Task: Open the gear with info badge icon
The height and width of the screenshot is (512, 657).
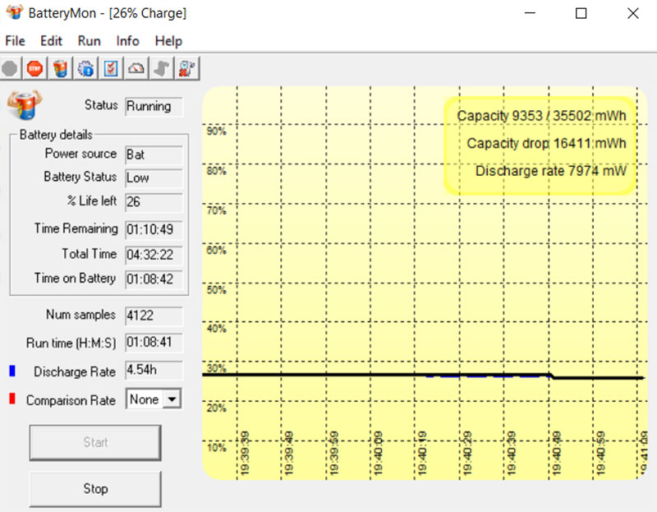Action: (x=86, y=68)
